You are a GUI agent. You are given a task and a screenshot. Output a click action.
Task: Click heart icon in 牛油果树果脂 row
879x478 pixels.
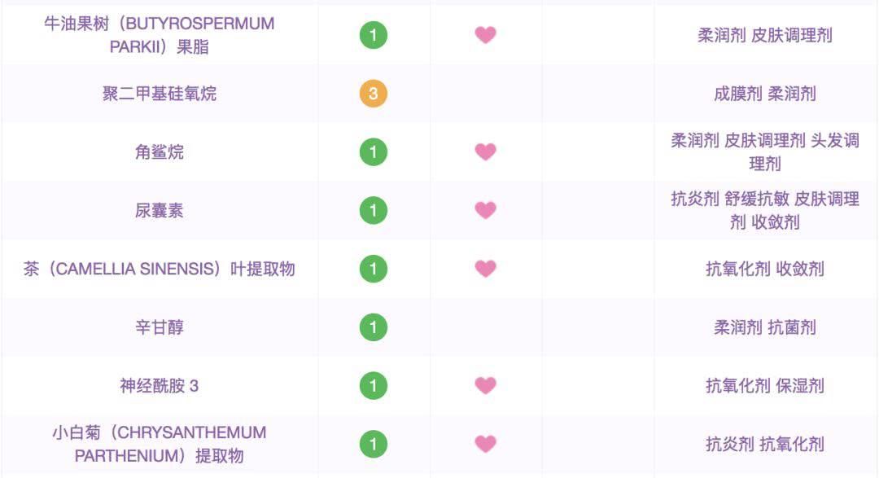click(485, 35)
